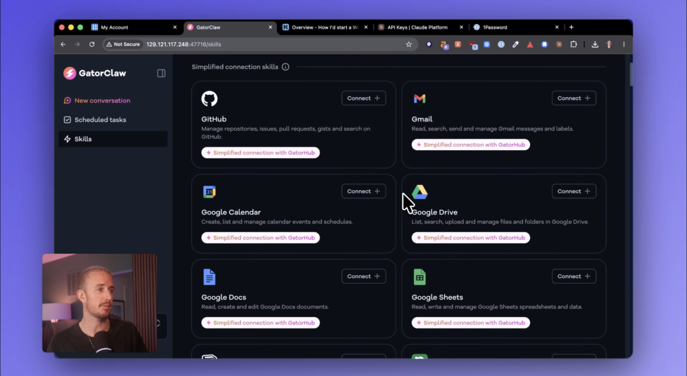
Task: Connect the Google Calendar skill
Action: click(364, 191)
